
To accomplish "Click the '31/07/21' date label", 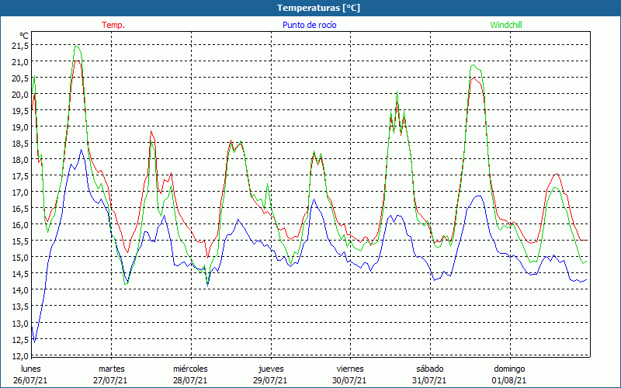I will pos(429,380).
